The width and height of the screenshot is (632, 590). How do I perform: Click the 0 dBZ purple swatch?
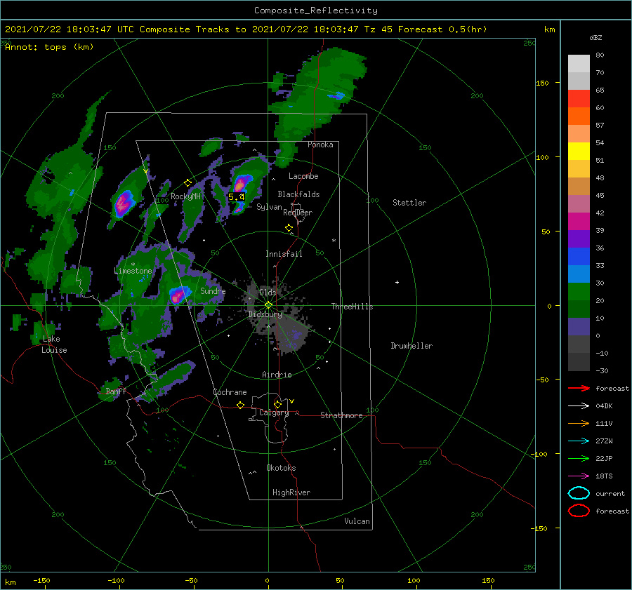[x=579, y=327]
